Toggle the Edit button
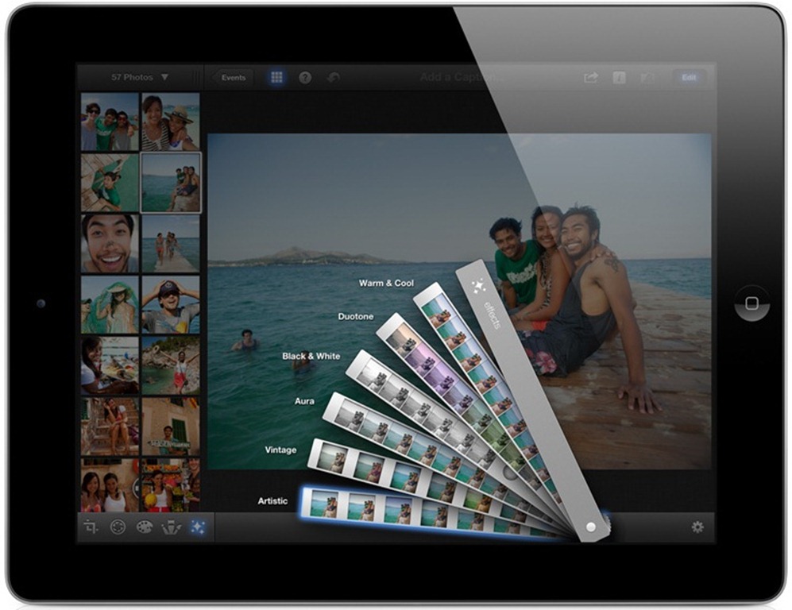Screen dimensions: 792x610 tap(689, 78)
